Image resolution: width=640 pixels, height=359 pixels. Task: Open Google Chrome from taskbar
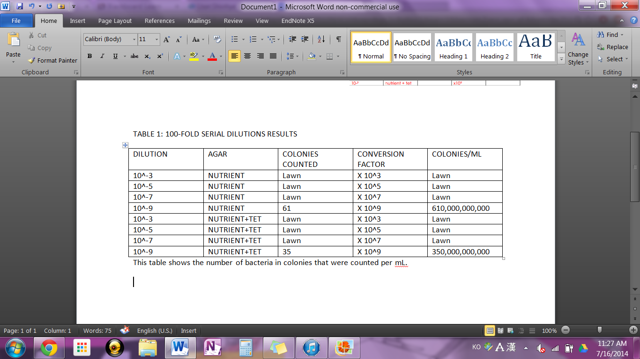(49, 348)
